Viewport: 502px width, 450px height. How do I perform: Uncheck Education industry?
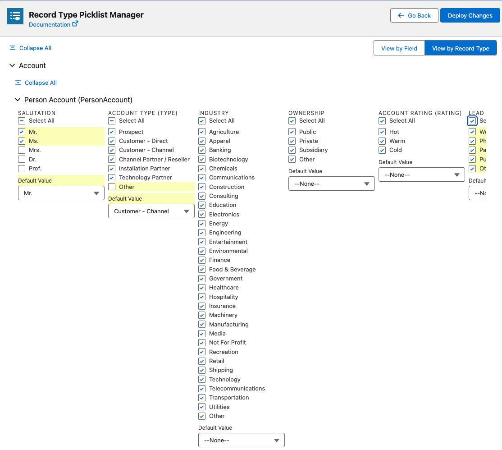coord(202,205)
